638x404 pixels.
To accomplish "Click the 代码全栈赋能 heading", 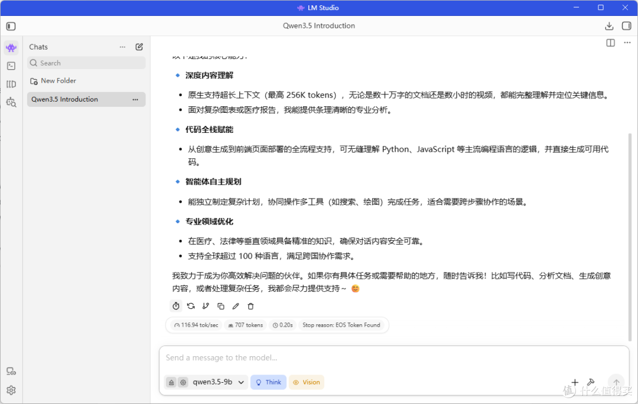I will click(x=209, y=129).
